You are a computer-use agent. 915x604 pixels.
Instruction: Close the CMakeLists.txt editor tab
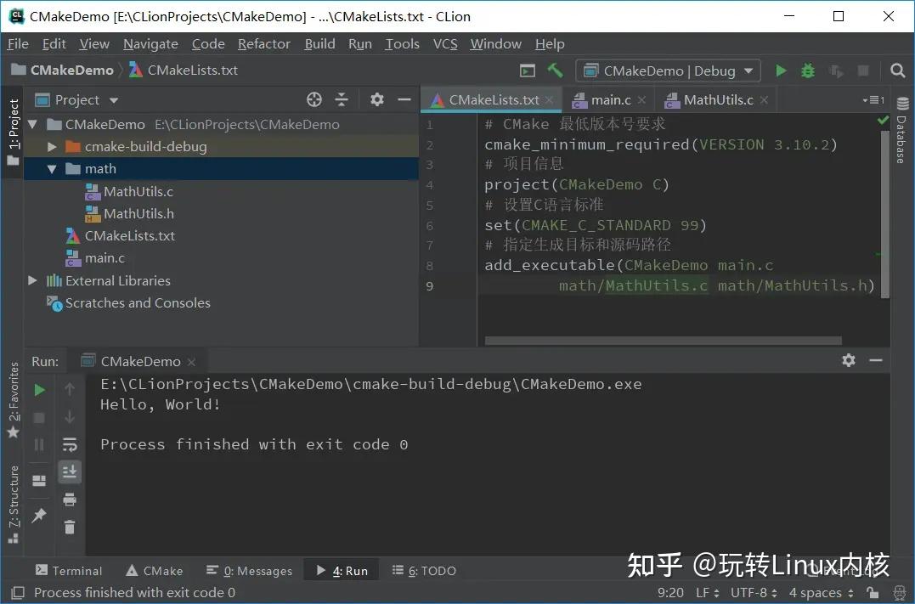(549, 100)
